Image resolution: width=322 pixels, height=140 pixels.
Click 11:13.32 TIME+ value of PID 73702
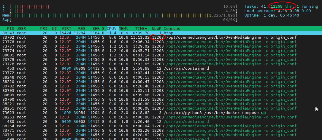140,38
